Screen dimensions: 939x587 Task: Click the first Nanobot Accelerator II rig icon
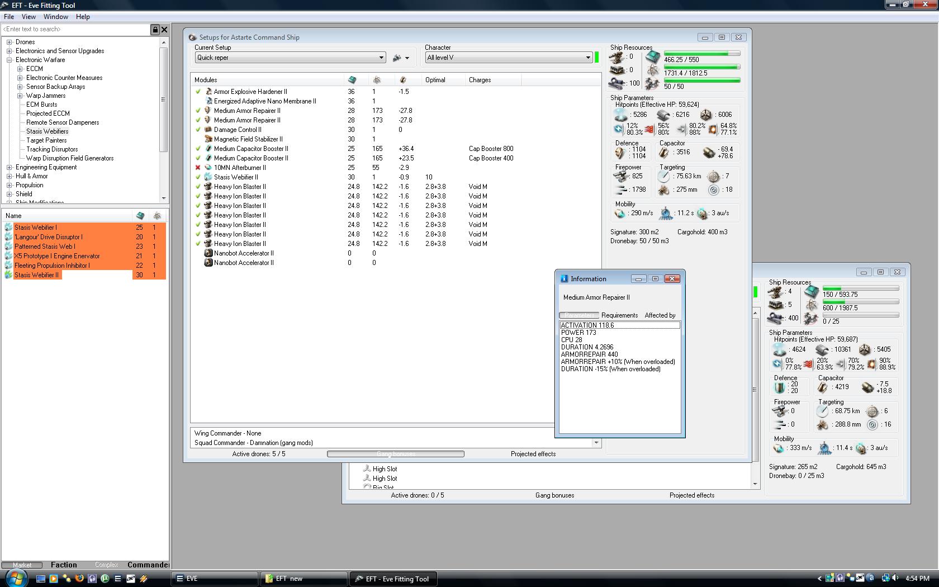[x=208, y=253]
